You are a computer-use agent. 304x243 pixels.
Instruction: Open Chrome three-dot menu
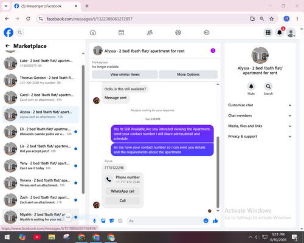pos(297,19)
